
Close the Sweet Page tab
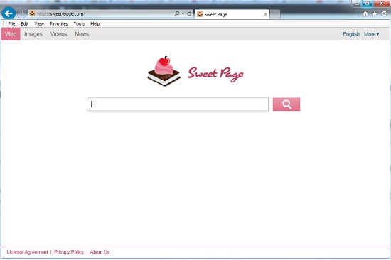tap(266, 14)
